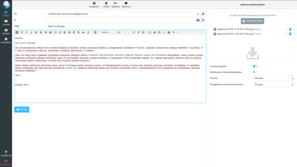Insert a special character

[150, 32]
